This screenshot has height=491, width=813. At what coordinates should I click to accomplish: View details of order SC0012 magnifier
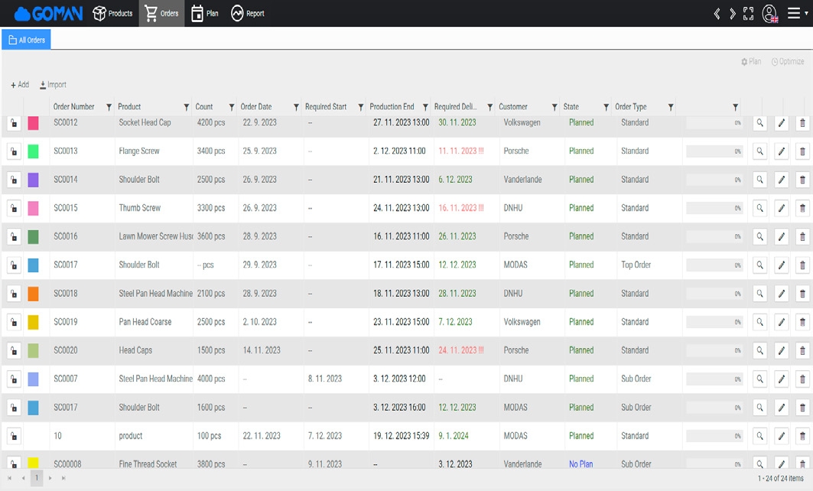[x=759, y=123]
